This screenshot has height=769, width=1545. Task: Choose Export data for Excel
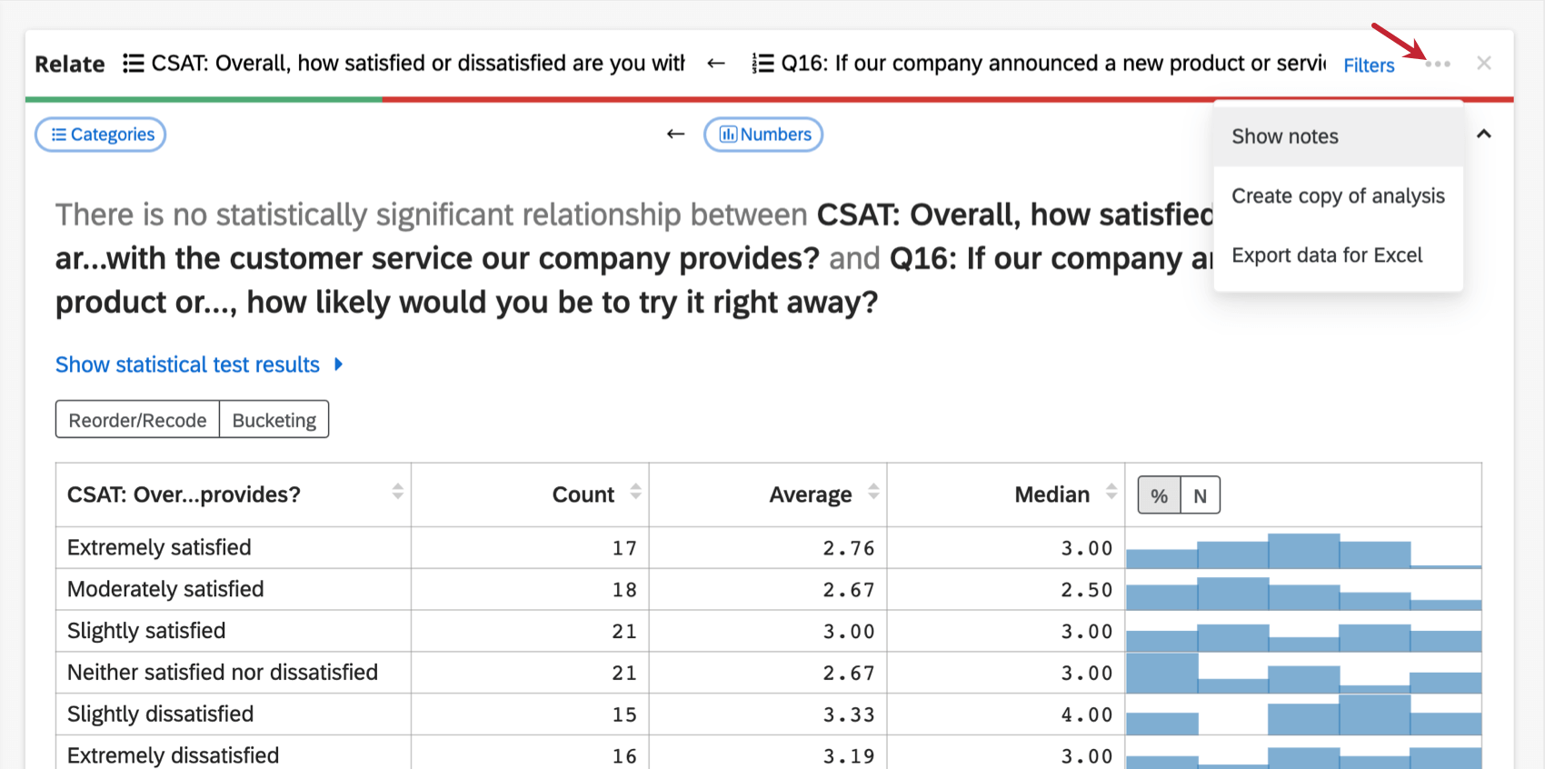(x=1326, y=255)
